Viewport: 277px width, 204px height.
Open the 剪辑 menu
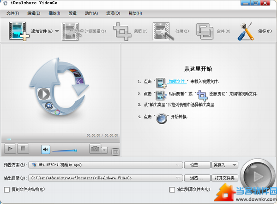pyautogui.click(x=72, y=13)
